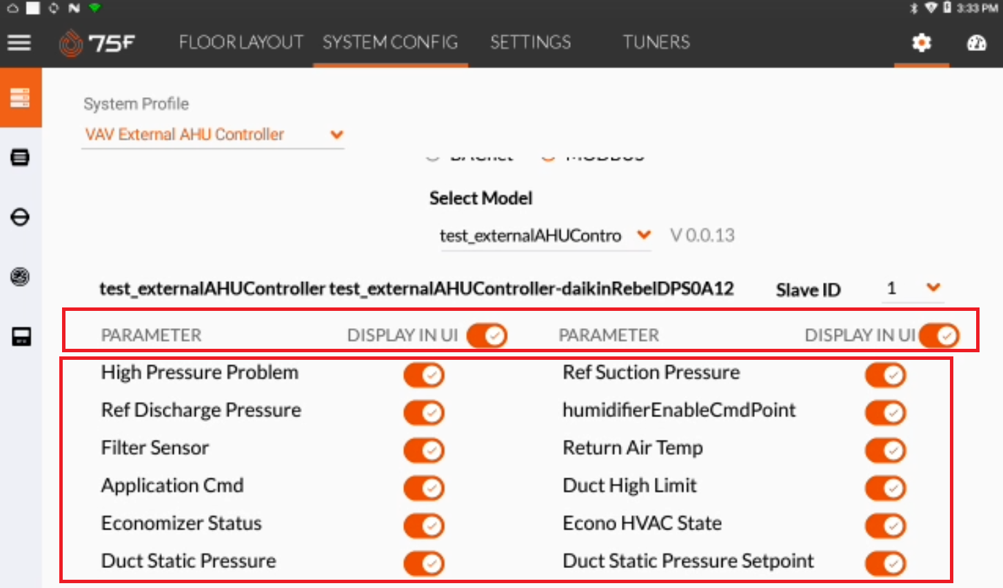Open the SETTINGS tab
Image resolution: width=1003 pixels, height=588 pixels.
point(530,43)
